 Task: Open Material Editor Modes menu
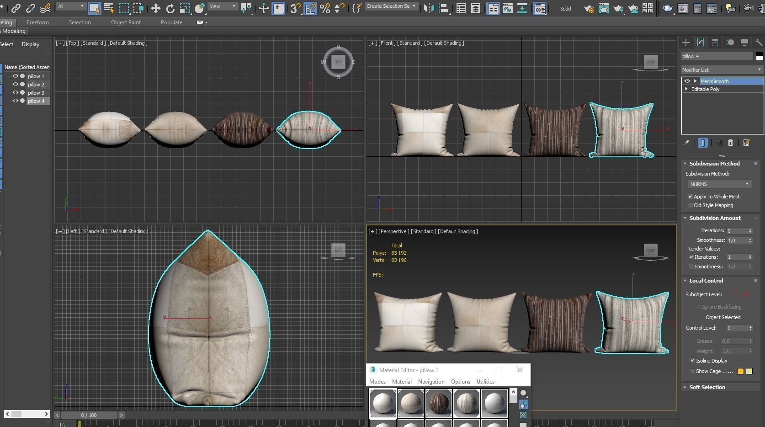point(377,382)
